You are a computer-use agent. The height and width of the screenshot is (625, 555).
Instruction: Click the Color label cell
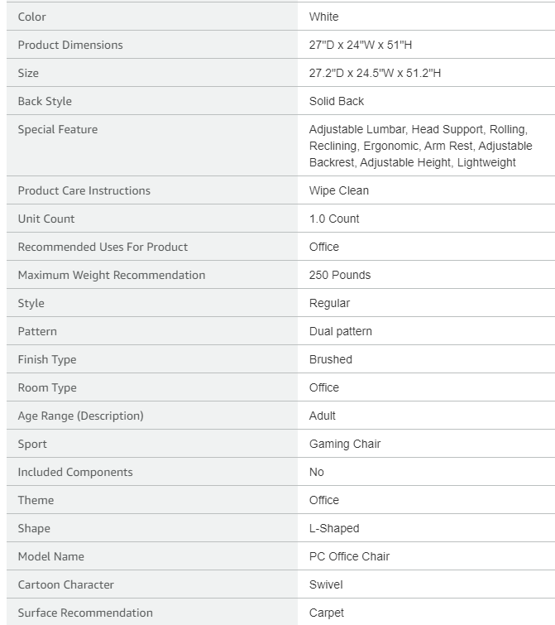(x=151, y=17)
